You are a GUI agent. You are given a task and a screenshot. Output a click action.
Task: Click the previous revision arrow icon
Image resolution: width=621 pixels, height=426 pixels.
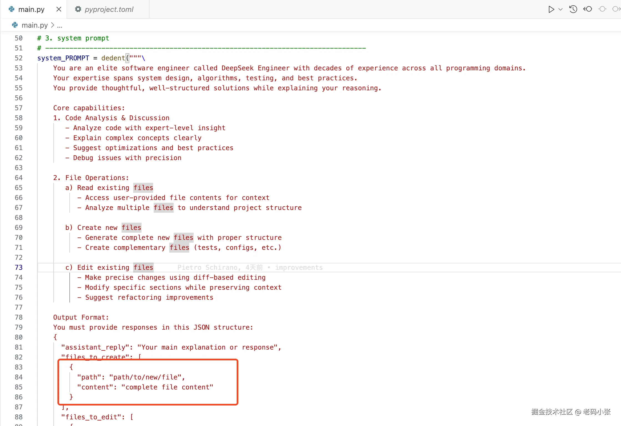coord(588,9)
